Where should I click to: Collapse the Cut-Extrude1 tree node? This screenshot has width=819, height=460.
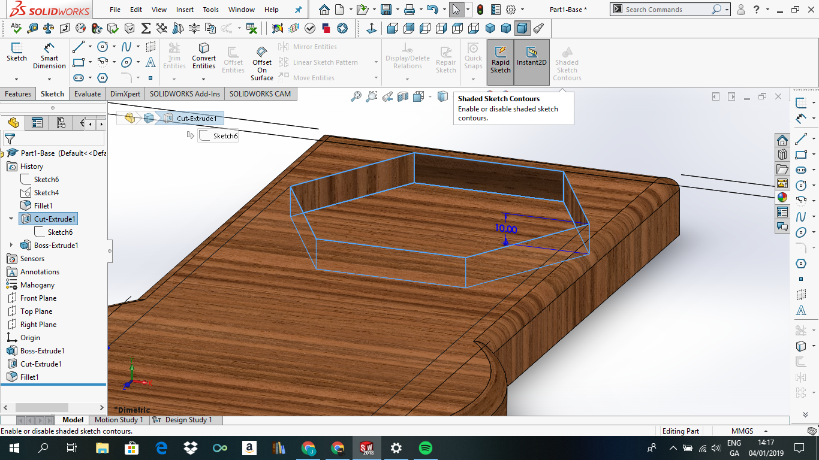point(11,219)
